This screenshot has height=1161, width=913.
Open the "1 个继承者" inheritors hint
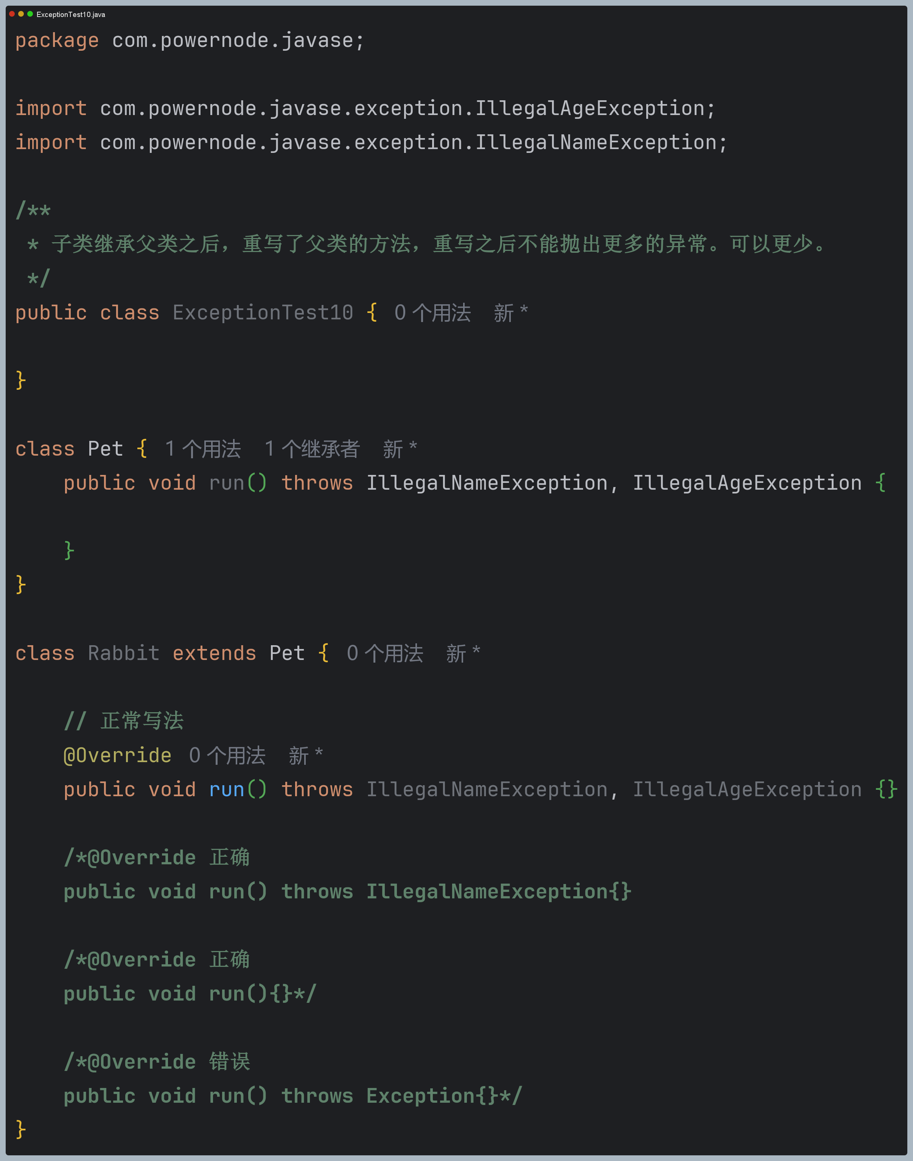coord(312,449)
